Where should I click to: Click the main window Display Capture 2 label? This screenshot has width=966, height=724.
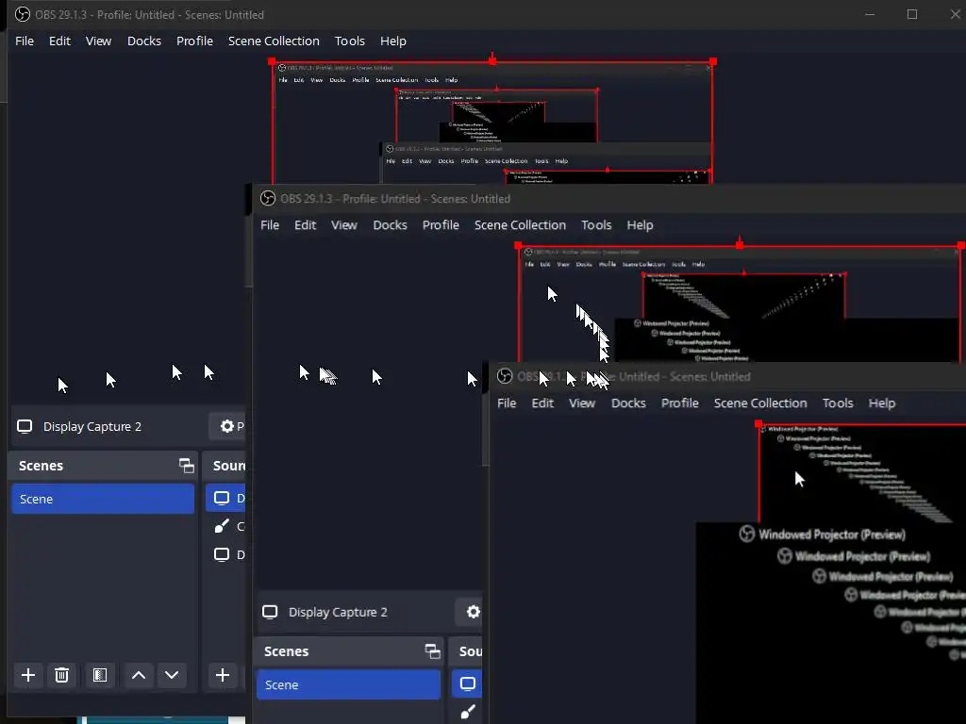[92, 427]
